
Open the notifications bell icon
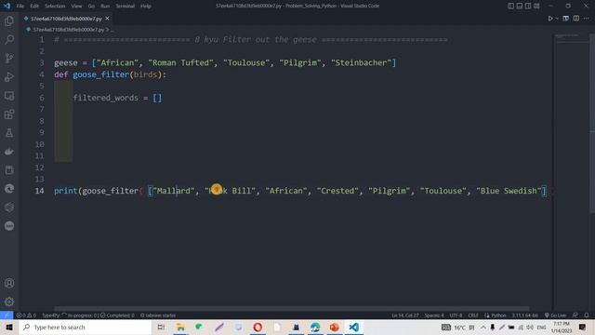(587, 315)
